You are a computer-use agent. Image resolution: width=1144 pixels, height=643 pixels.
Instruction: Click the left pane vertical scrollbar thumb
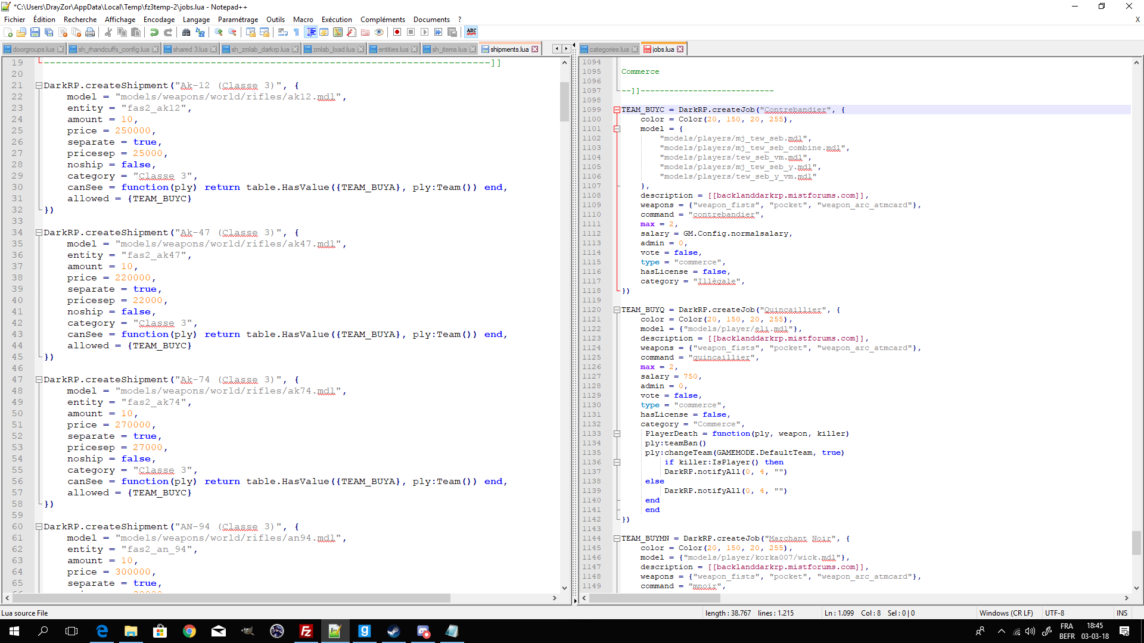pos(564,101)
